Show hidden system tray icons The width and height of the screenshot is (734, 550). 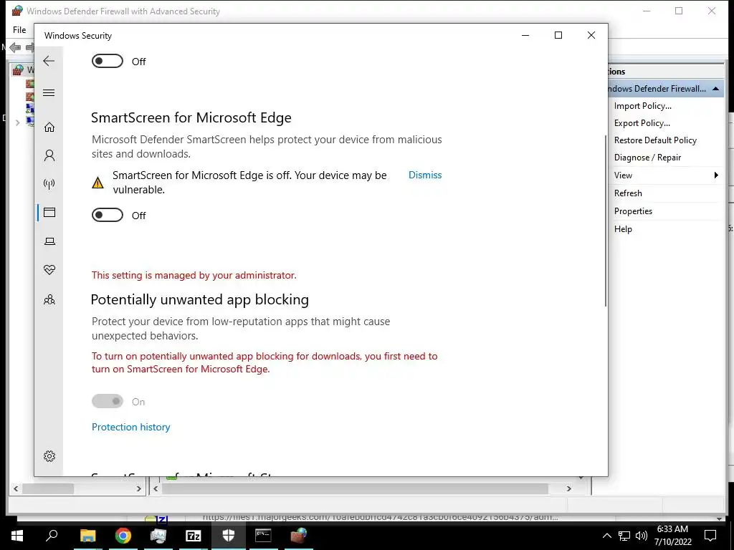click(x=606, y=536)
